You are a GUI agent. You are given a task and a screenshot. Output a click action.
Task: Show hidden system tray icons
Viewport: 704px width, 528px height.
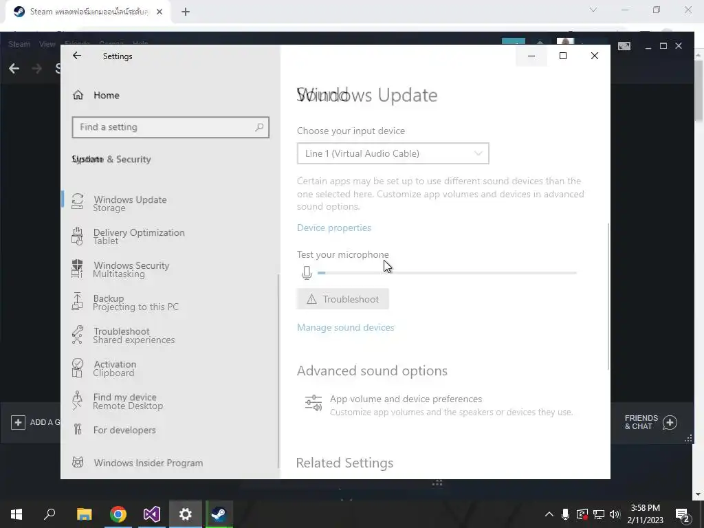(x=549, y=514)
